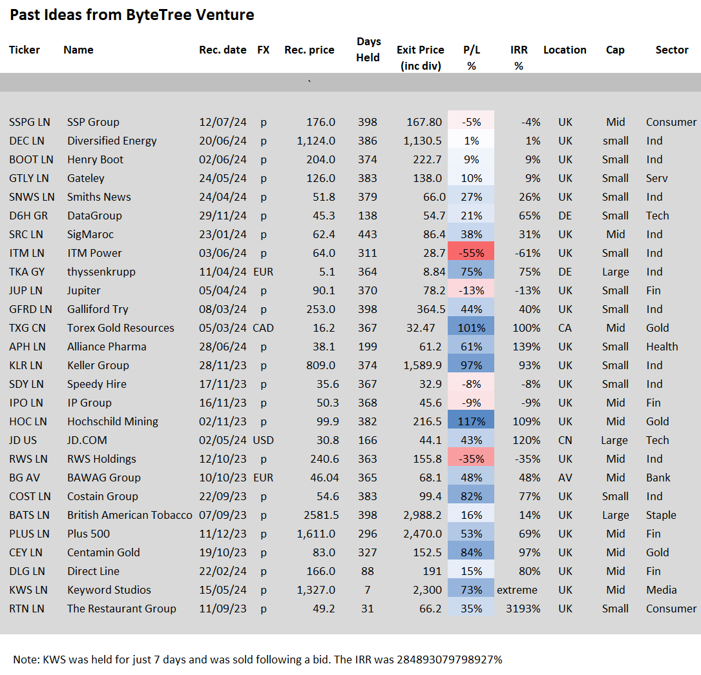Viewport: 701px width, 675px height.
Task: Click the 'Past Ideas from ByteTree Venture' title
Action: 132,15
